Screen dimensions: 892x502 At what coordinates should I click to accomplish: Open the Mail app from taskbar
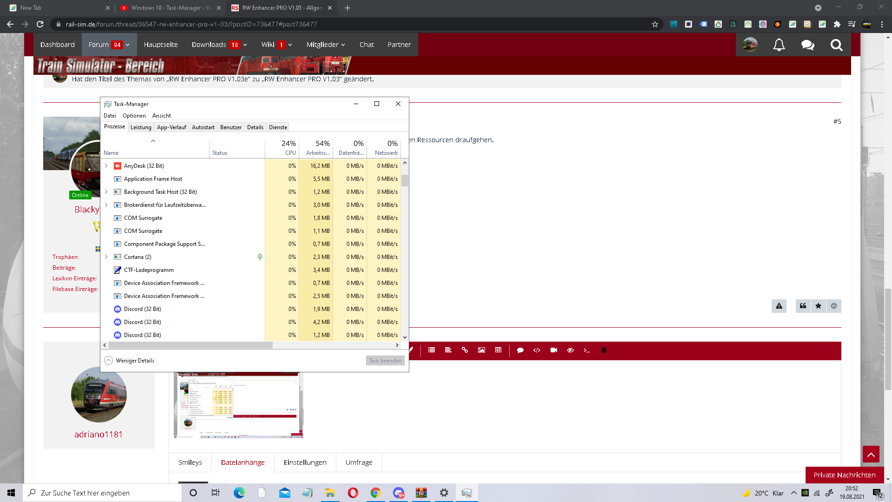pyautogui.click(x=285, y=493)
